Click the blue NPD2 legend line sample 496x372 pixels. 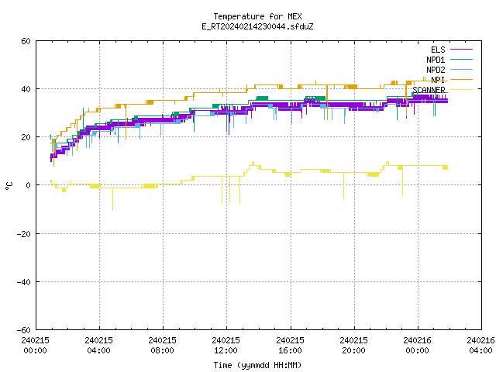pyautogui.click(x=461, y=69)
